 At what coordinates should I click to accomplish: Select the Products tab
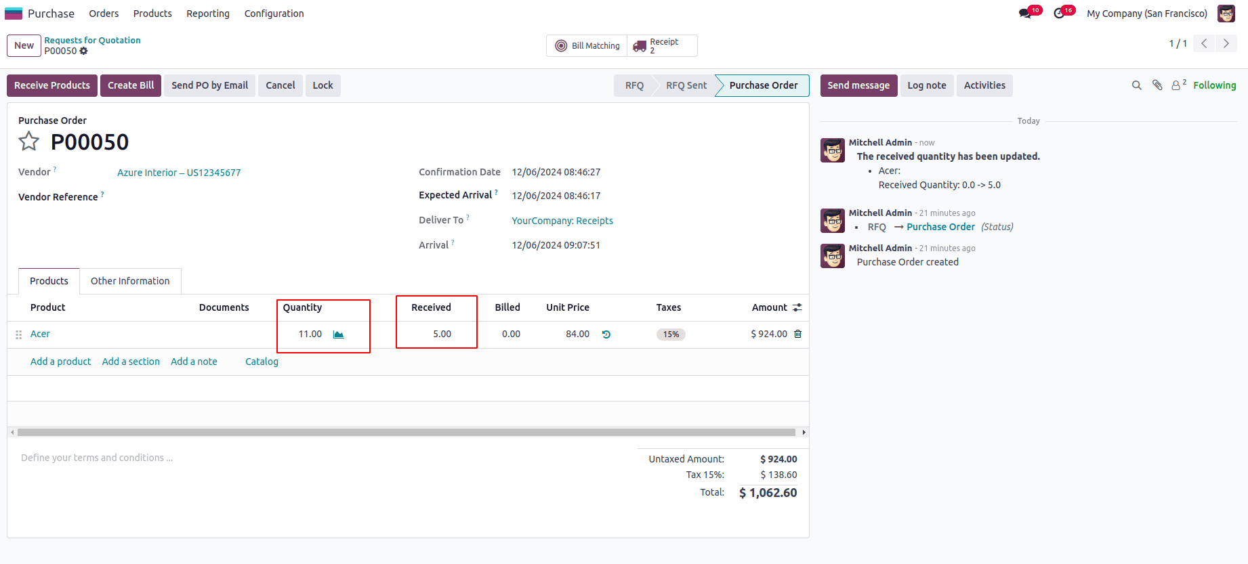(49, 281)
